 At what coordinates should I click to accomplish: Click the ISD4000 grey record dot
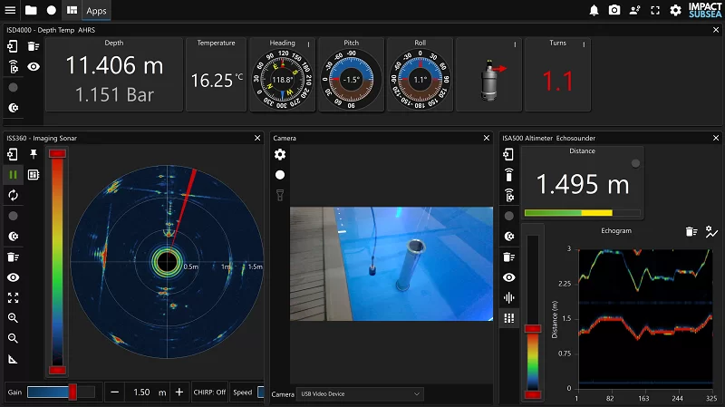pos(13,87)
